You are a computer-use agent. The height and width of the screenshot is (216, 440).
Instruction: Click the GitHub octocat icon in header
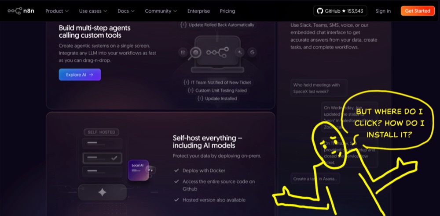point(321,11)
